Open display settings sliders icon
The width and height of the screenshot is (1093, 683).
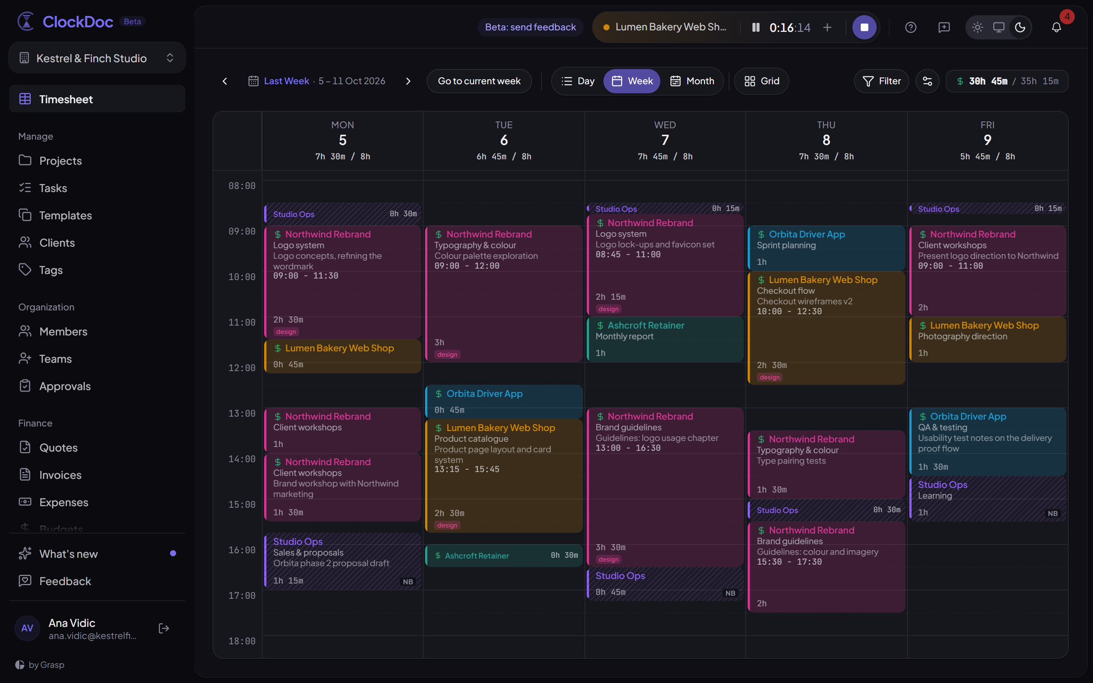tap(927, 81)
